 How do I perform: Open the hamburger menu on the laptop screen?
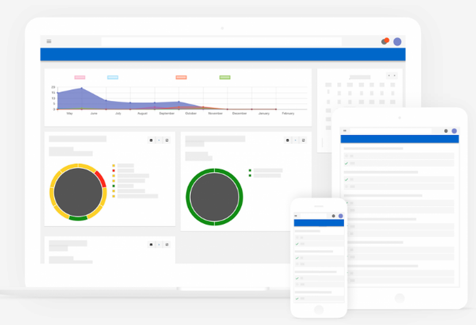49,41
